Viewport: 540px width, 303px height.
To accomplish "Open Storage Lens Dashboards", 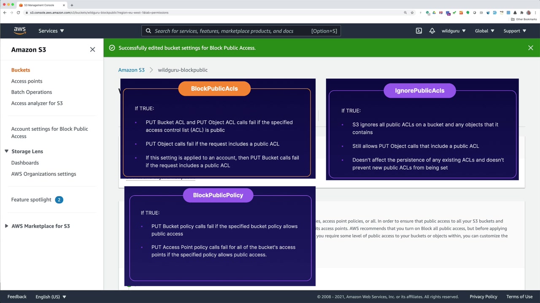I will 25,163.
